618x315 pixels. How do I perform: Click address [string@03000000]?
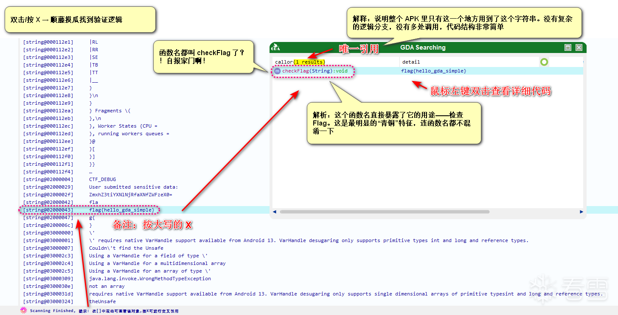pyautogui.click(x=48, y=233)
